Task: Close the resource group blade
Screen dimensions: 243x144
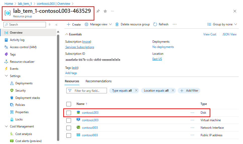Action: pos(235,11)
